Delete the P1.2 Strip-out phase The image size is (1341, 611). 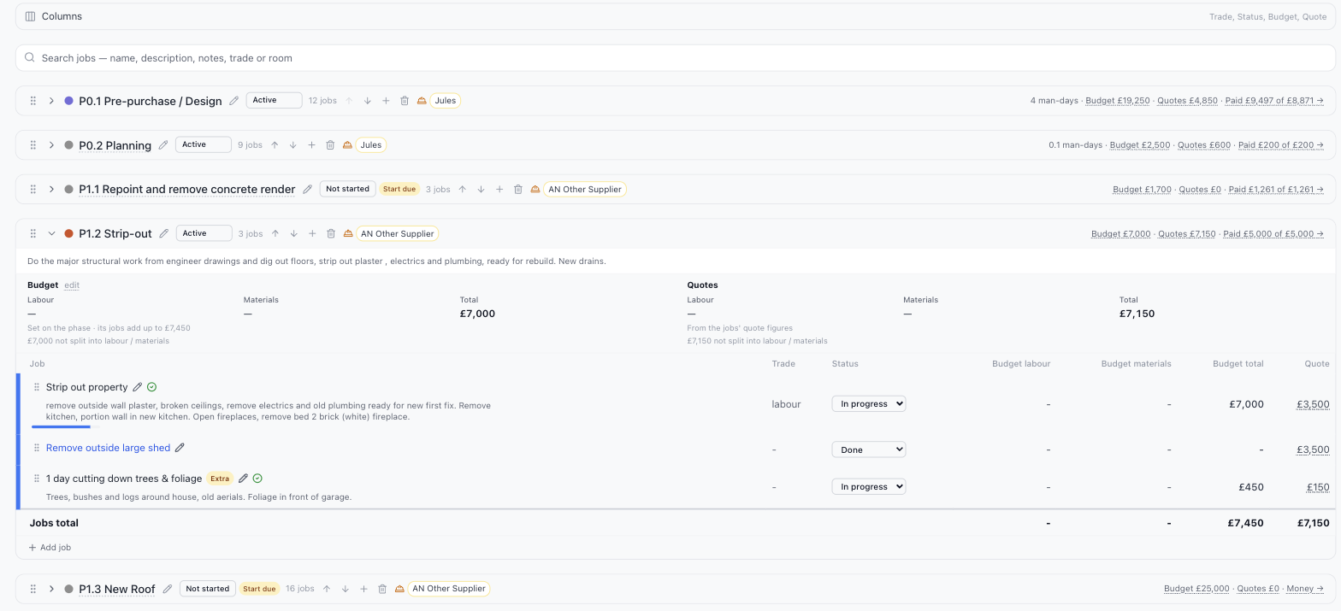click(x=331, y=233)
